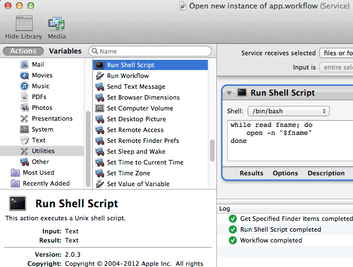This screenshot has width=353, height=267.
Task: Select the Set Desktop Picture action icon
Action: [x=100, y=119]
